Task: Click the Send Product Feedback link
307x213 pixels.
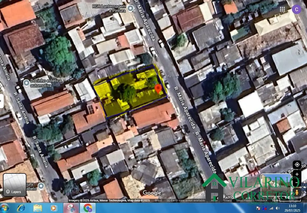Action: click(252, 200)
